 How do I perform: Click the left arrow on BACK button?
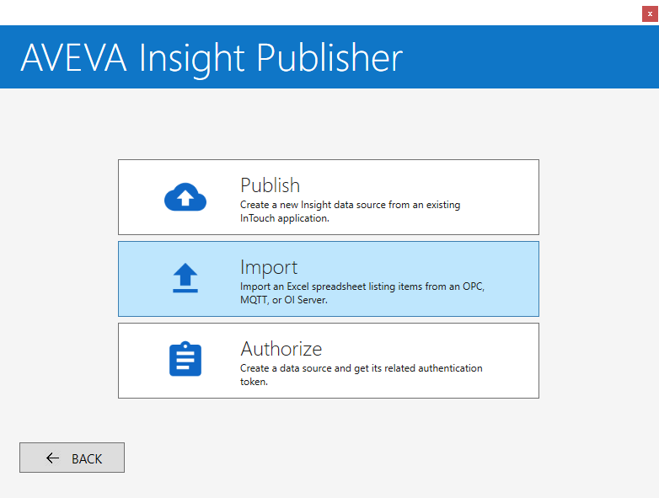point(52,458)
